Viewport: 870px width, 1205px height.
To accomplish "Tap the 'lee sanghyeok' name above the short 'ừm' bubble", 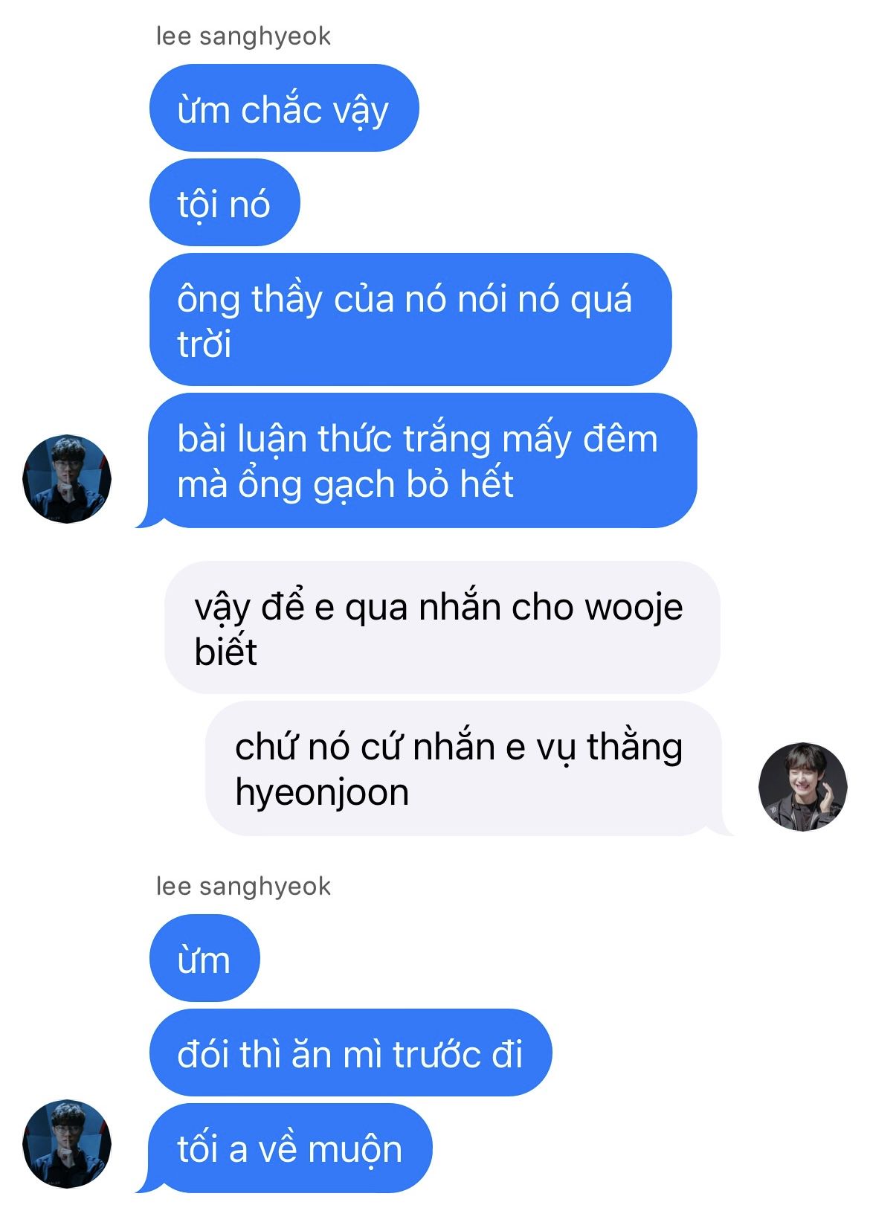I will 243,886.
